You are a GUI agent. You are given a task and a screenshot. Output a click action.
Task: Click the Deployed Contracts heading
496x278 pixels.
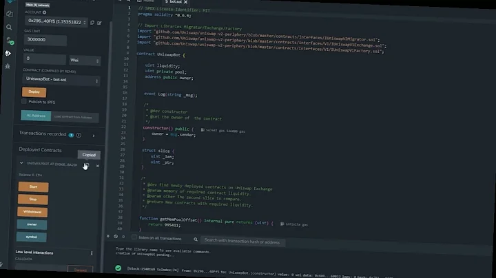(40, 150)
